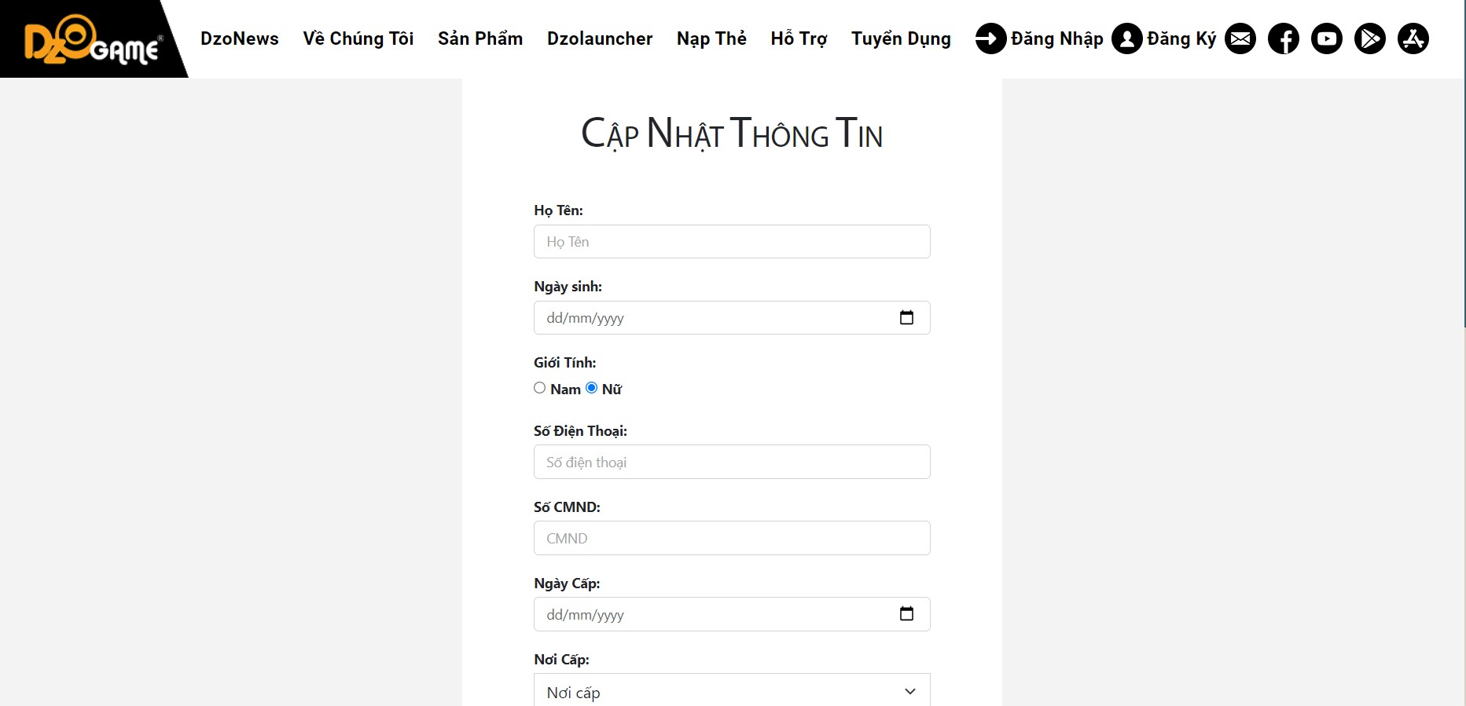1466x706 pixels.
Task: Select the Nữ gender radio button
Action: (591, 388)
